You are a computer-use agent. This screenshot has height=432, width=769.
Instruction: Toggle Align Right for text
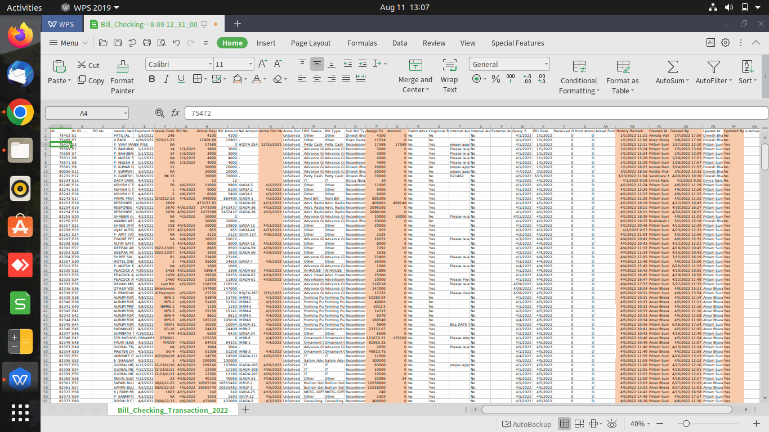tap(332, 78)
